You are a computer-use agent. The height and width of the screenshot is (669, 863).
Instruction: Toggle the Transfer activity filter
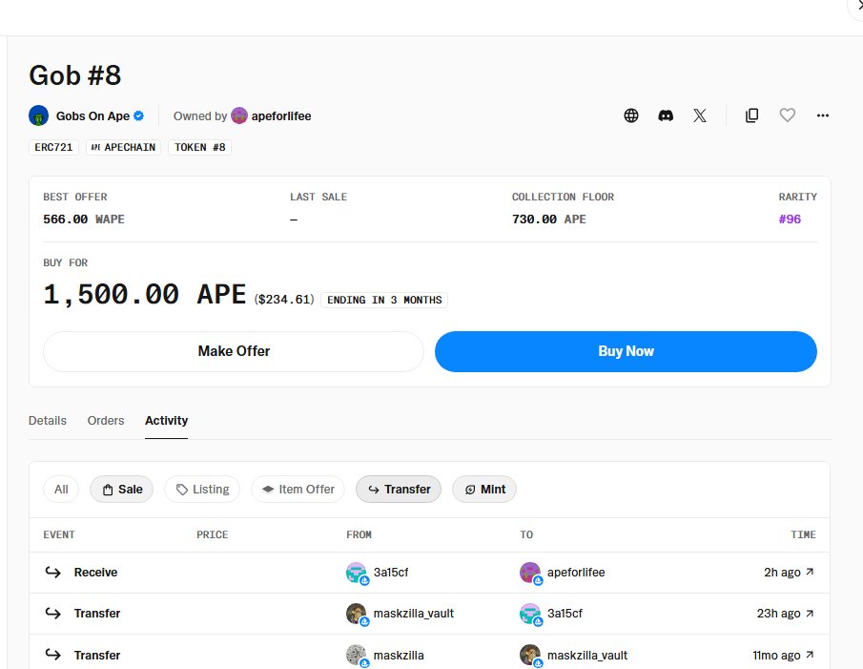coord(399,489)
